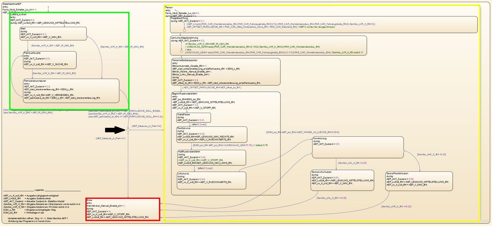The width and height of the screenshot is (492, 226).
Task: Select the SensorLinksNutzen state
Action: pyautogui.click(x=342, y=180)
